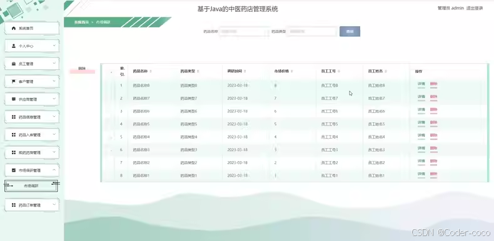Viewport: 494px width, 241px height.
Task: Click the 查询 search button
Action: pyautogui.click(x=350, y=31)
